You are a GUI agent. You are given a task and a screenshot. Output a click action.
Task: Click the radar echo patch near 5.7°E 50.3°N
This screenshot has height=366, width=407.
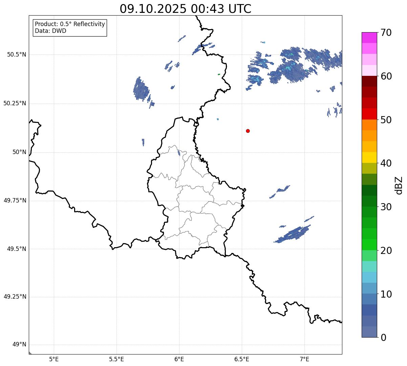coord(141,89)
